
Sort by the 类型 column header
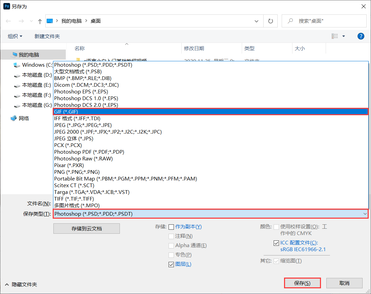[x=249, y=48]
